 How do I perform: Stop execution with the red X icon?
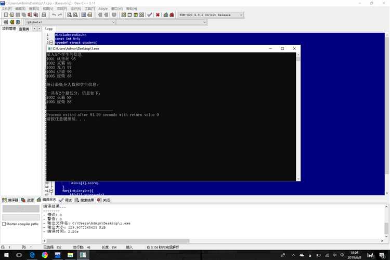pos(158,15)
